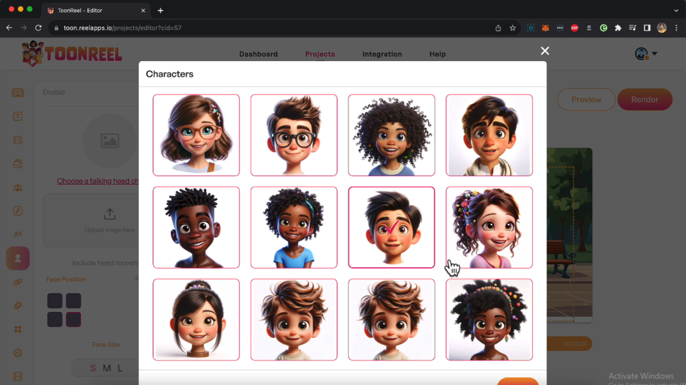Open the group characters sidebar icon
The height and width of the screenshot is (385, 686).
pyautogui.click(x=18, y=187)
